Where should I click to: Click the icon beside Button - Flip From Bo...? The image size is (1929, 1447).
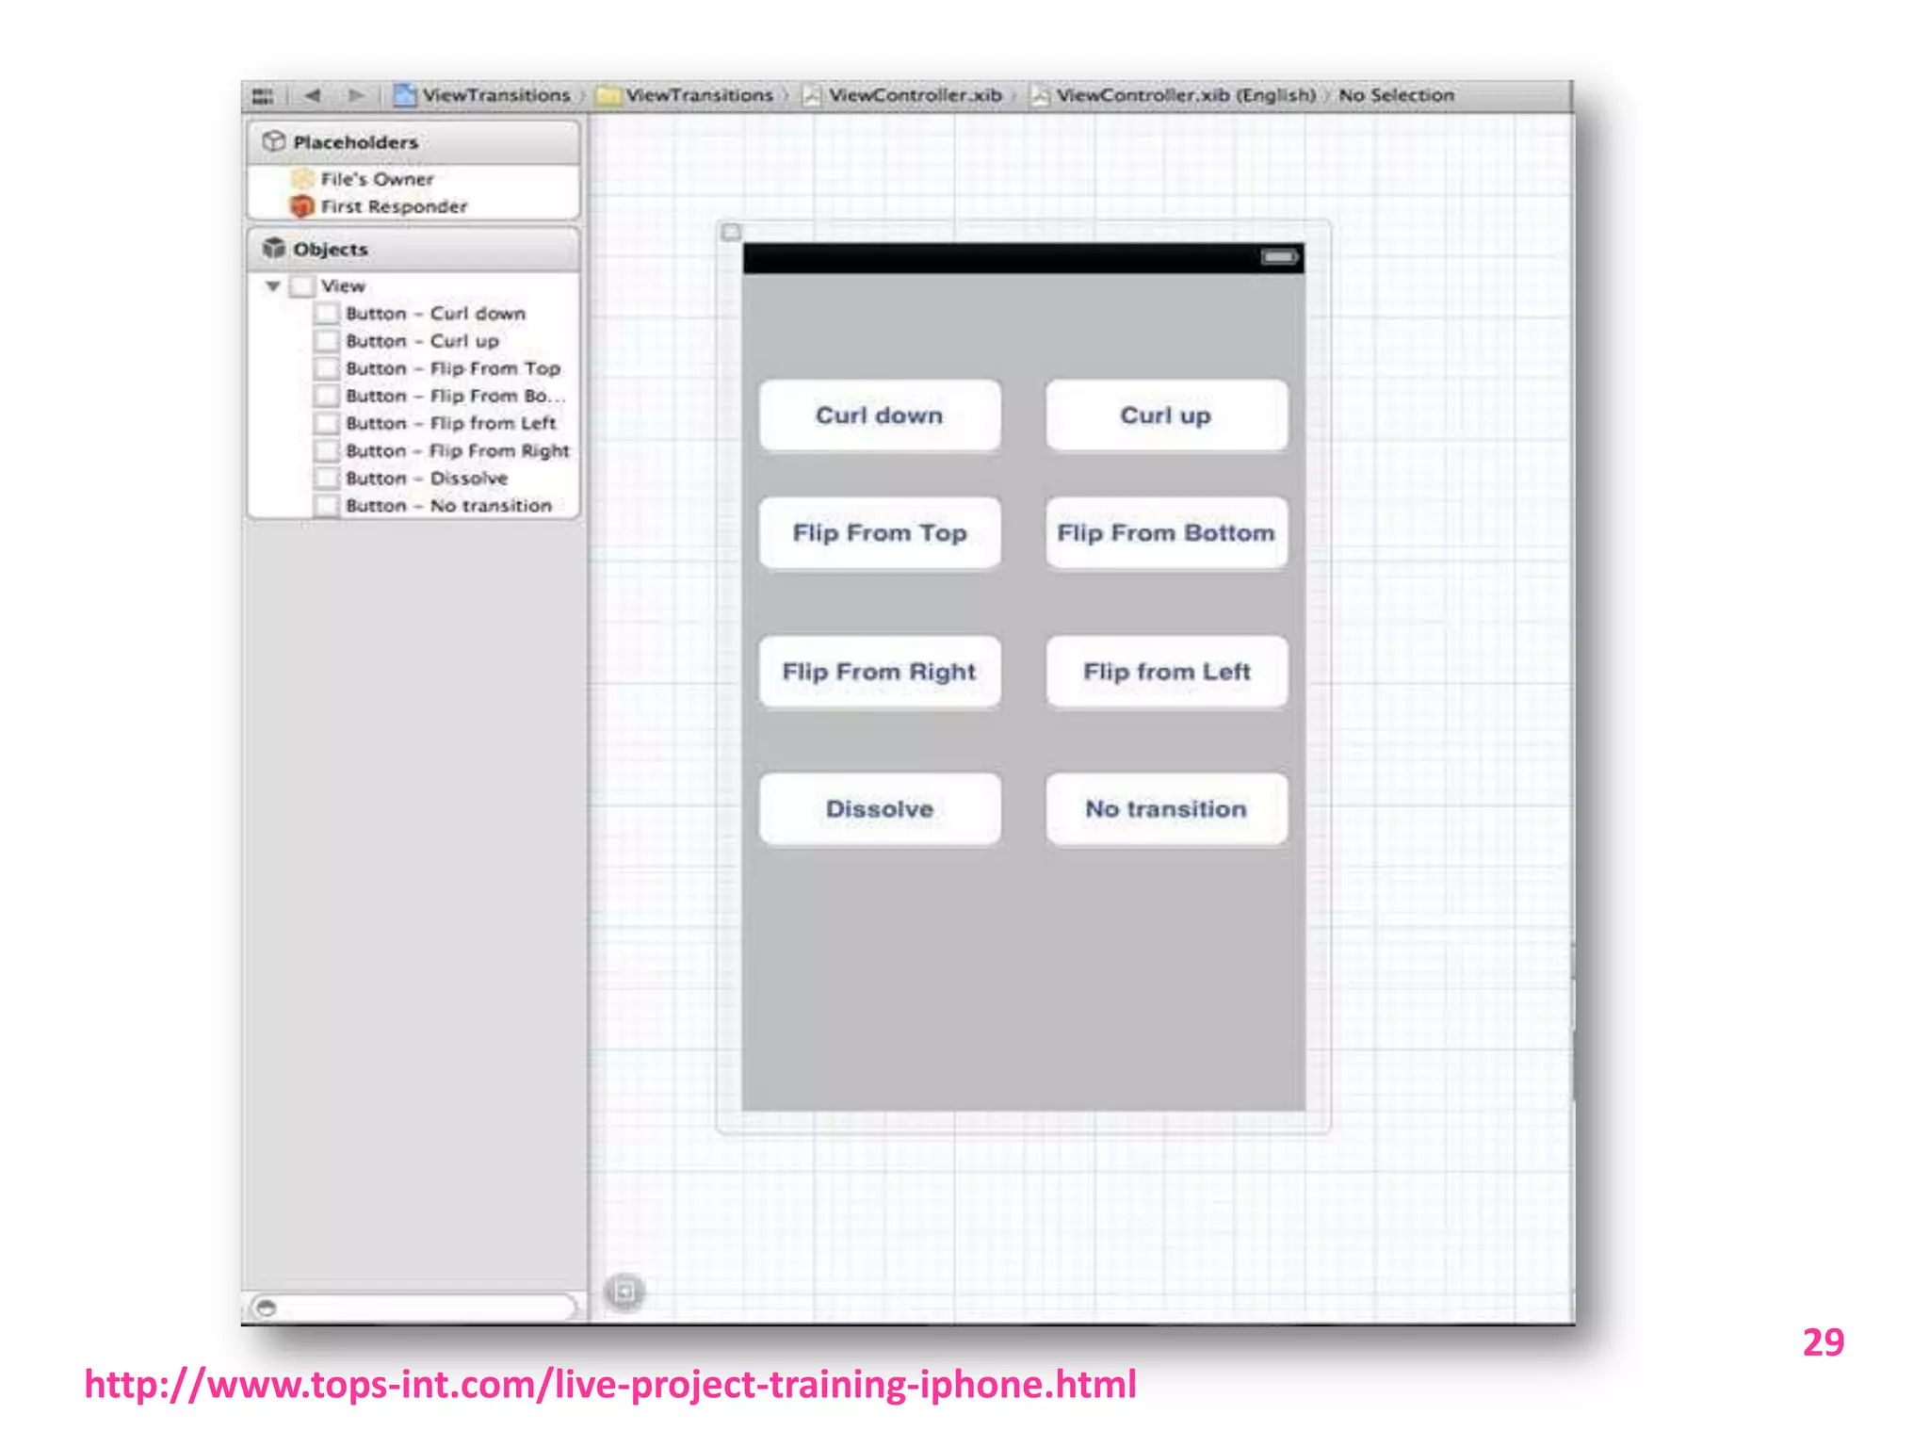pos(327,397)
